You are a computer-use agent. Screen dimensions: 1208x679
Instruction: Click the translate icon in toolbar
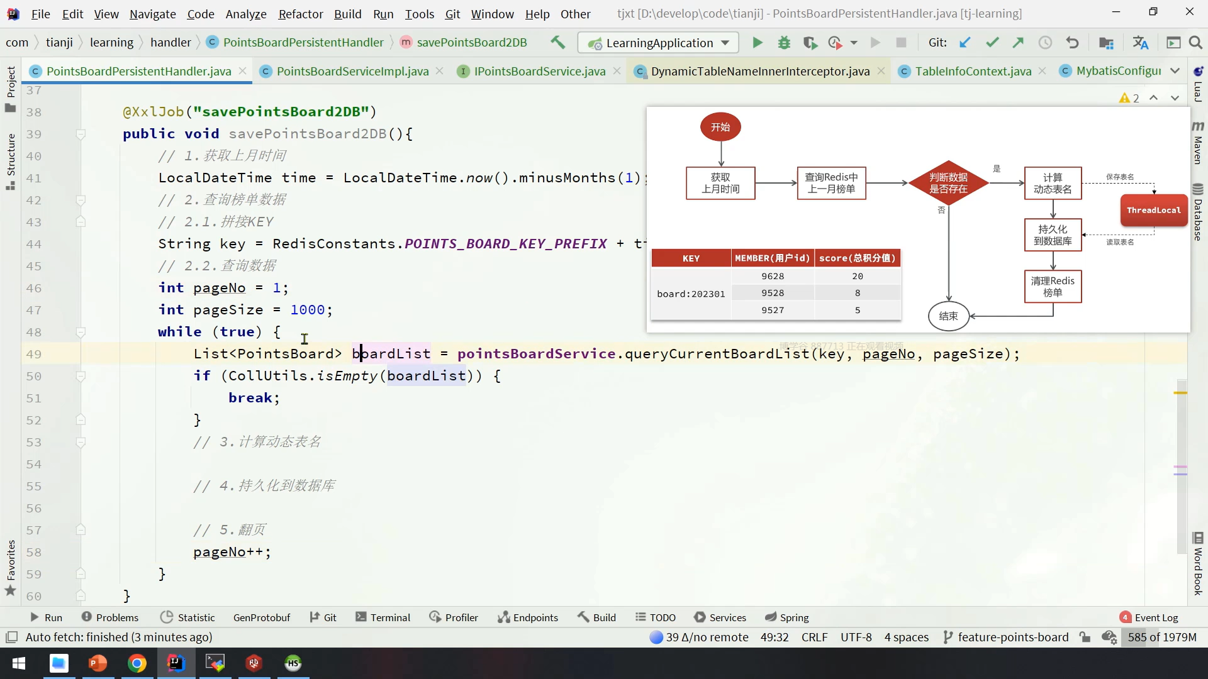pos(1140,43)
